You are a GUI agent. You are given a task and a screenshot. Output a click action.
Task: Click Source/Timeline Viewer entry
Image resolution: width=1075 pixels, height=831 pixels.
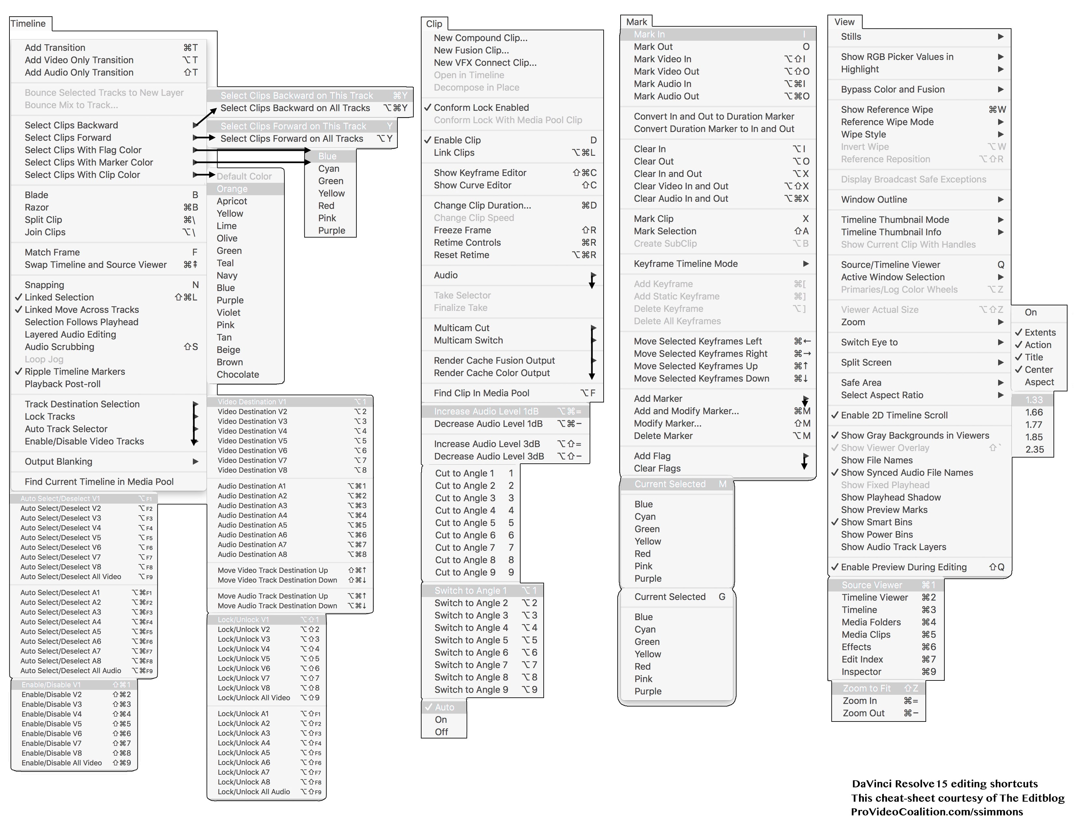[920, 264]
